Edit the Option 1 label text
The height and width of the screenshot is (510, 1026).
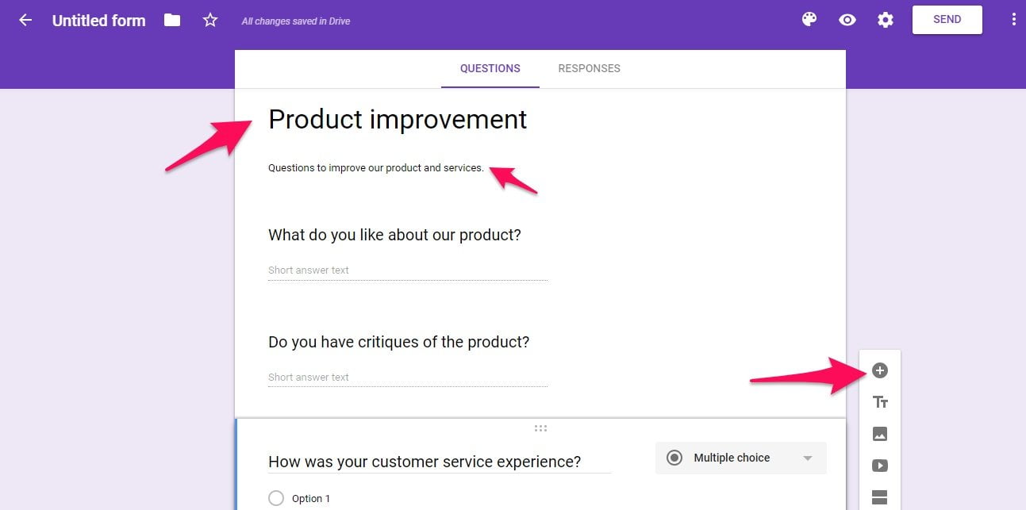point(311,499)
